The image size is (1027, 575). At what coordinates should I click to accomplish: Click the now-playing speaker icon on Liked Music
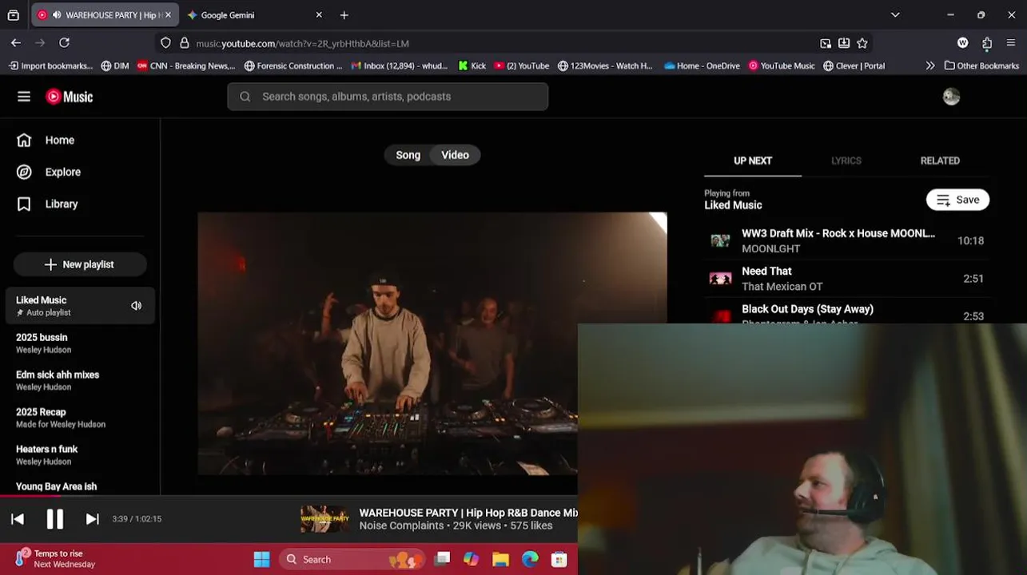(137, 306)
